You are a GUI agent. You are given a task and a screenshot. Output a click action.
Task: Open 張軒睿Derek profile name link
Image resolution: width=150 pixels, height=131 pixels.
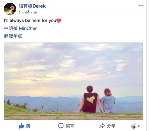pos(32,6)
